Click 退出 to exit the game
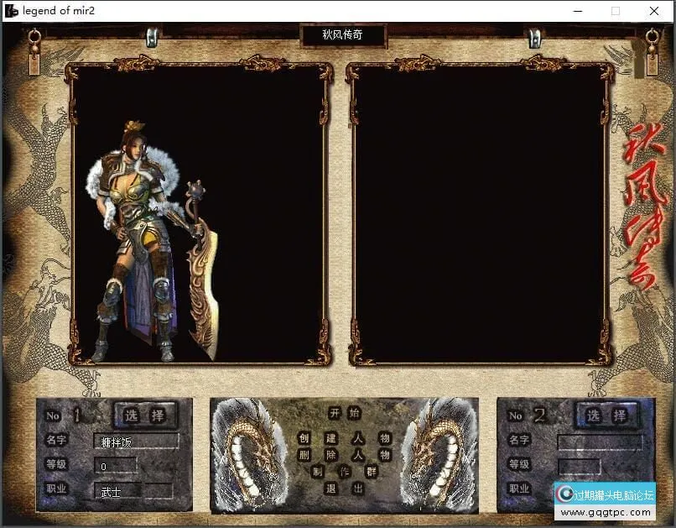This screenshot has width=676, height=528. click(x=344, y=489)
